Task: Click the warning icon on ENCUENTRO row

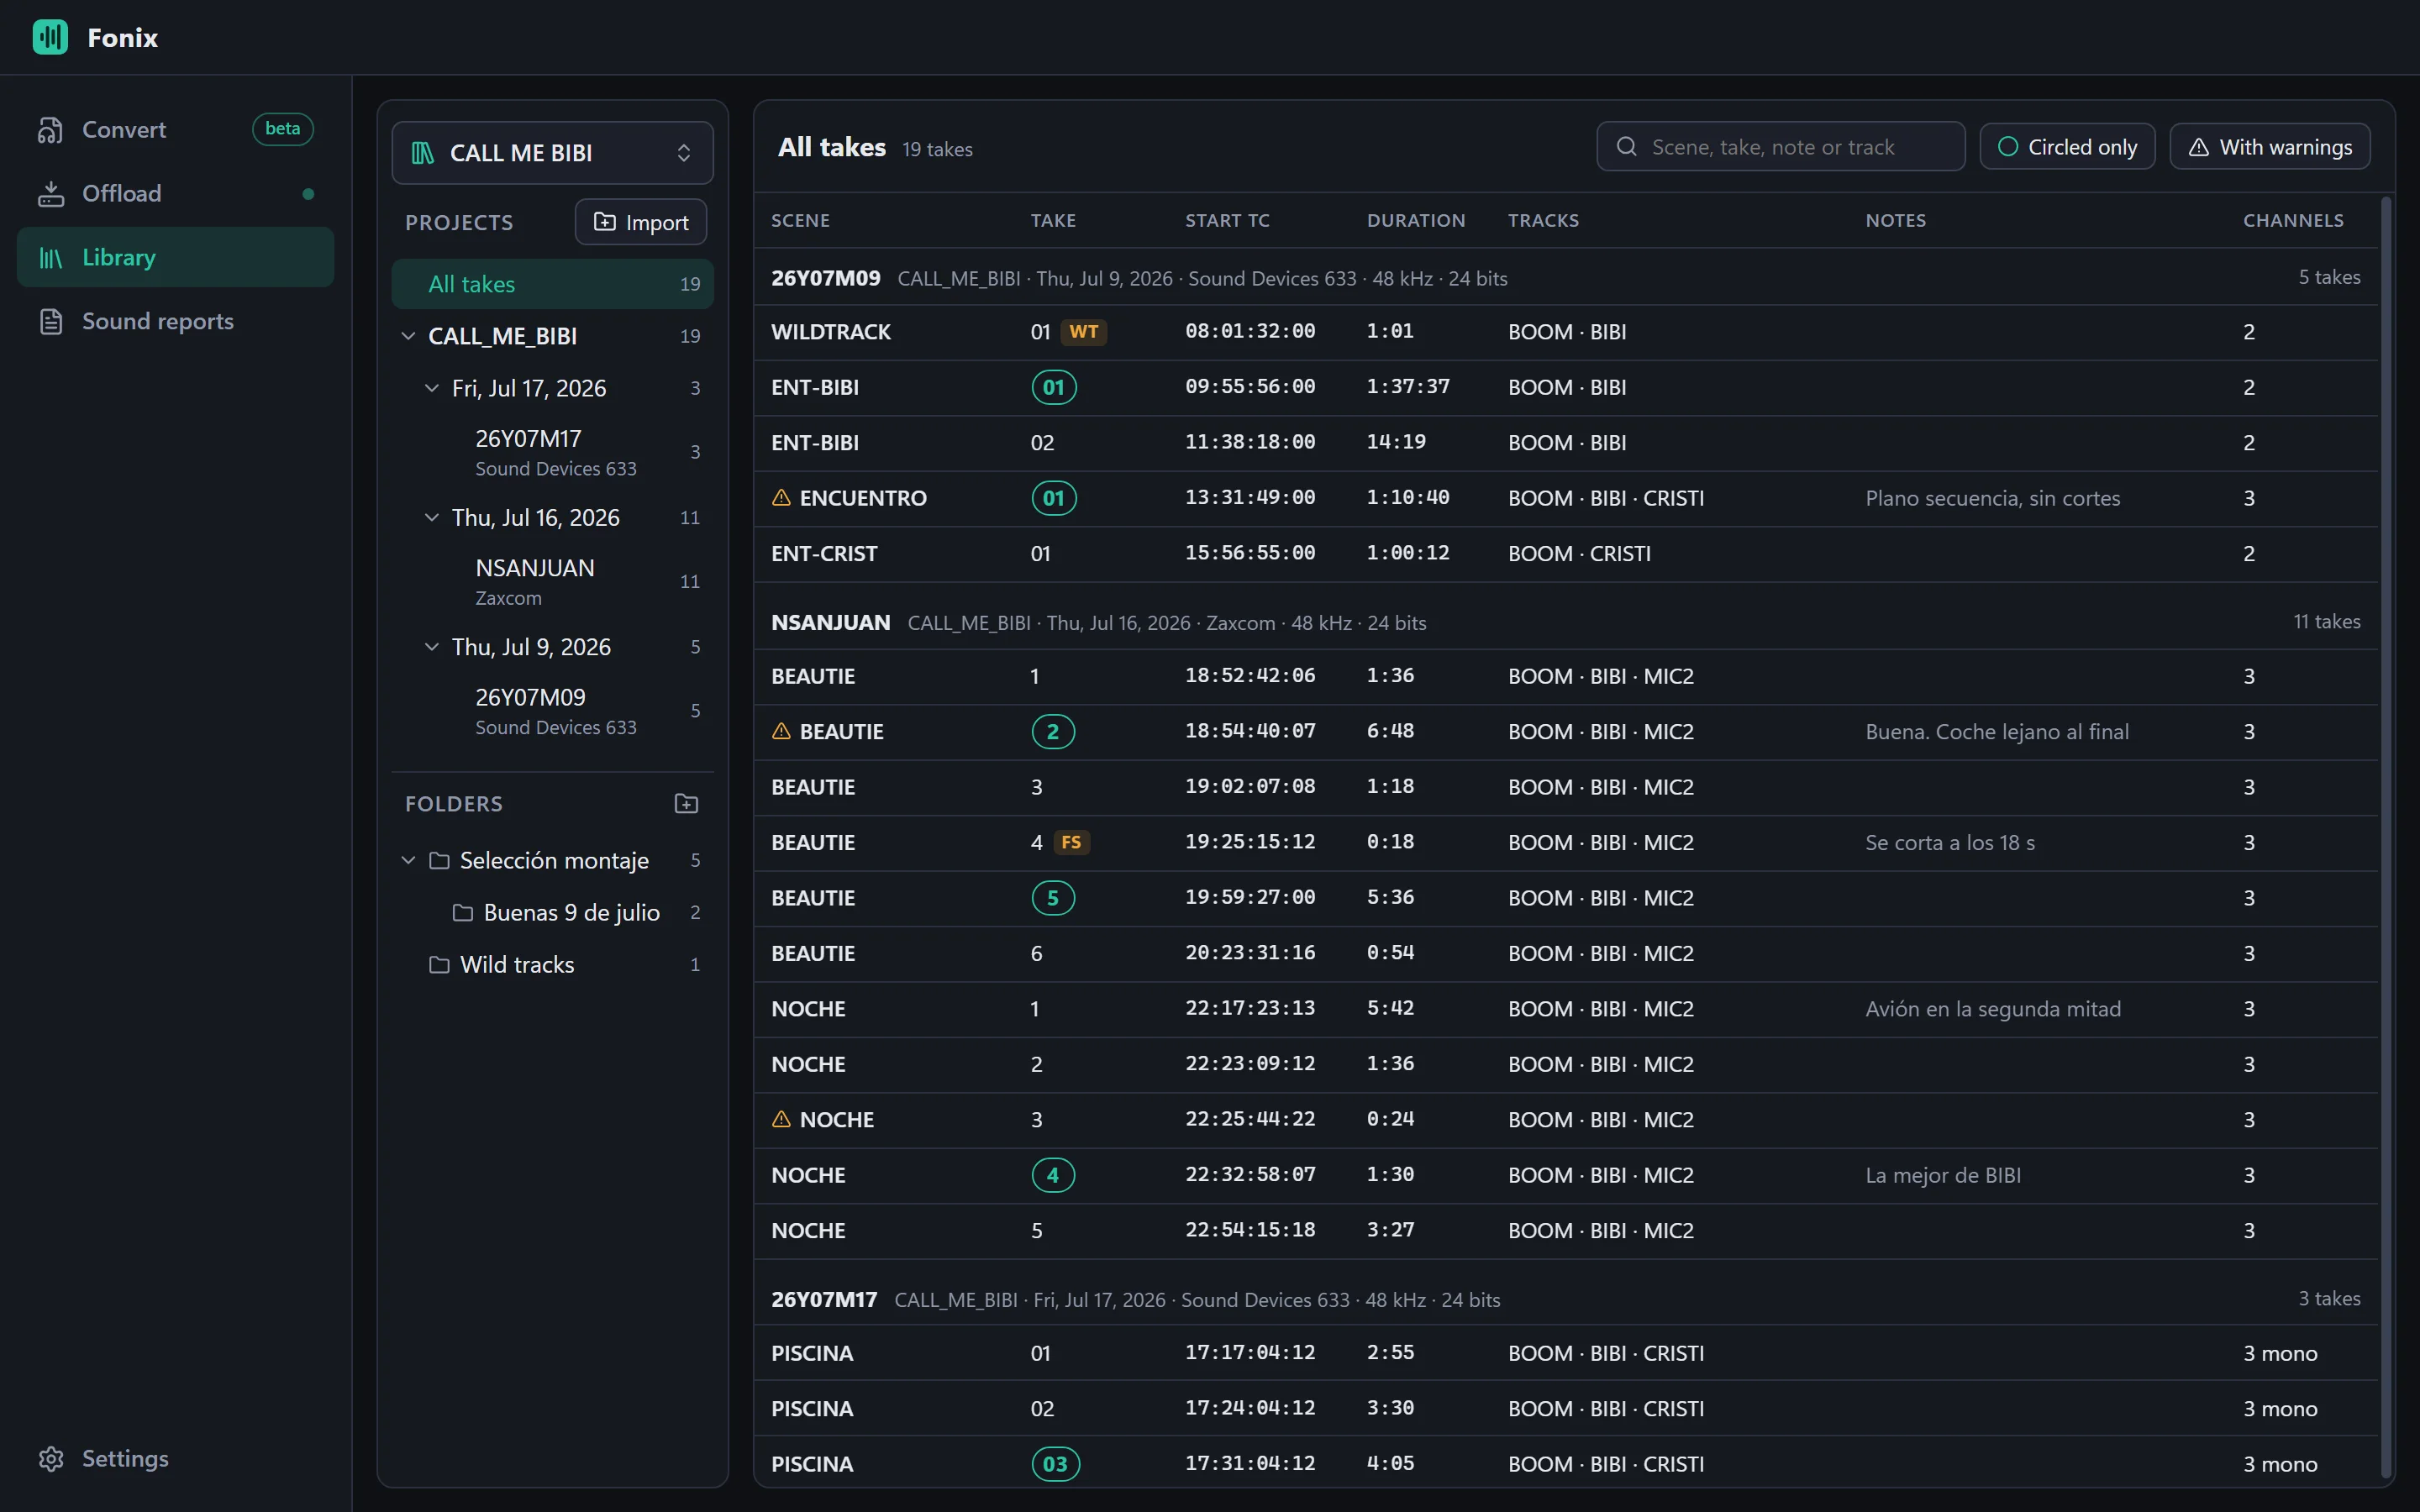Action: pos(781,498)
